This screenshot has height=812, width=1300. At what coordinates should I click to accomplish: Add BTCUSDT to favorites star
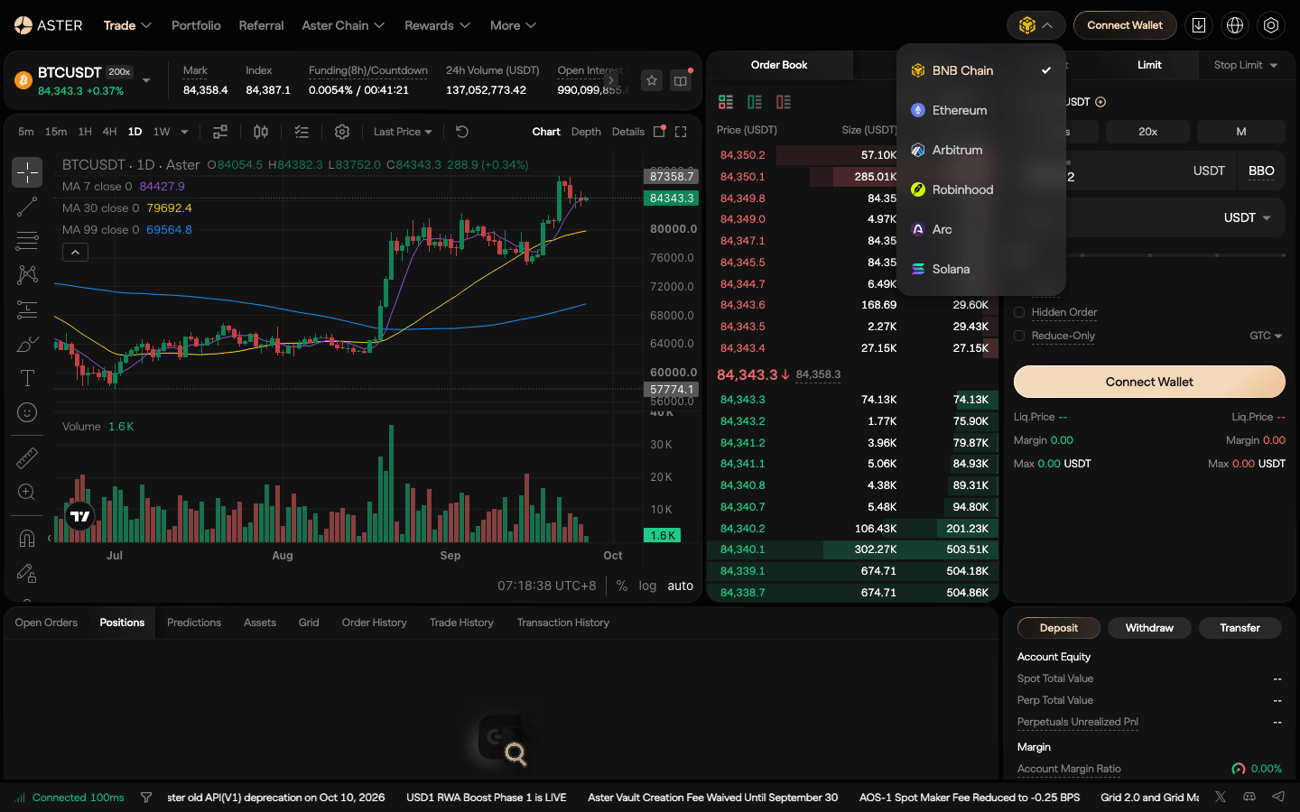(652, 80)
